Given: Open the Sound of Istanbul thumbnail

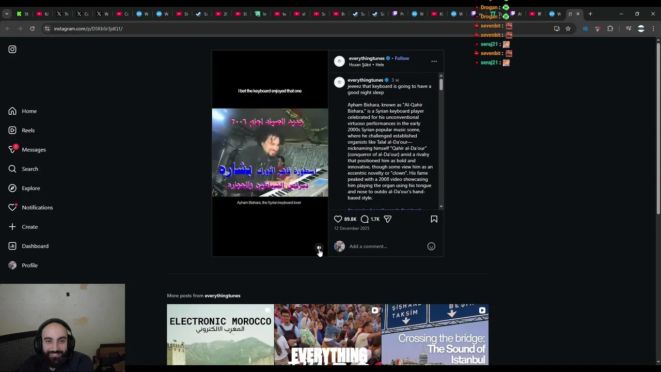Looking at the screenshot, I should coord(435,335).
